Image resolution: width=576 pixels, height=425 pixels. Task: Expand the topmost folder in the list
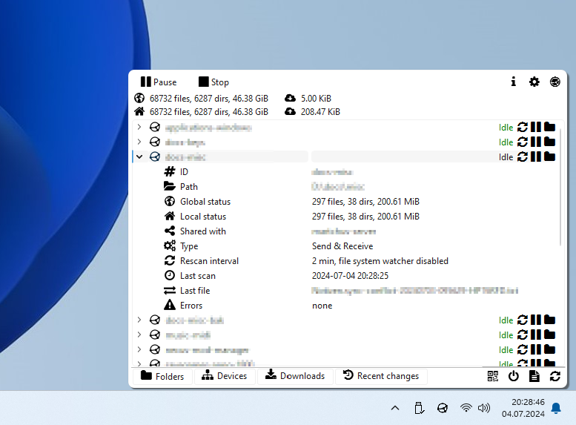point(139,127)
